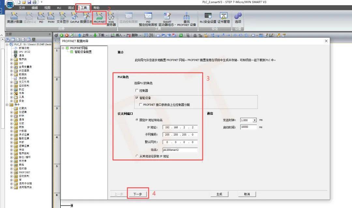Enable PROFINET 接口参数由上位控制器分配 checkbox

coord(141,105)
